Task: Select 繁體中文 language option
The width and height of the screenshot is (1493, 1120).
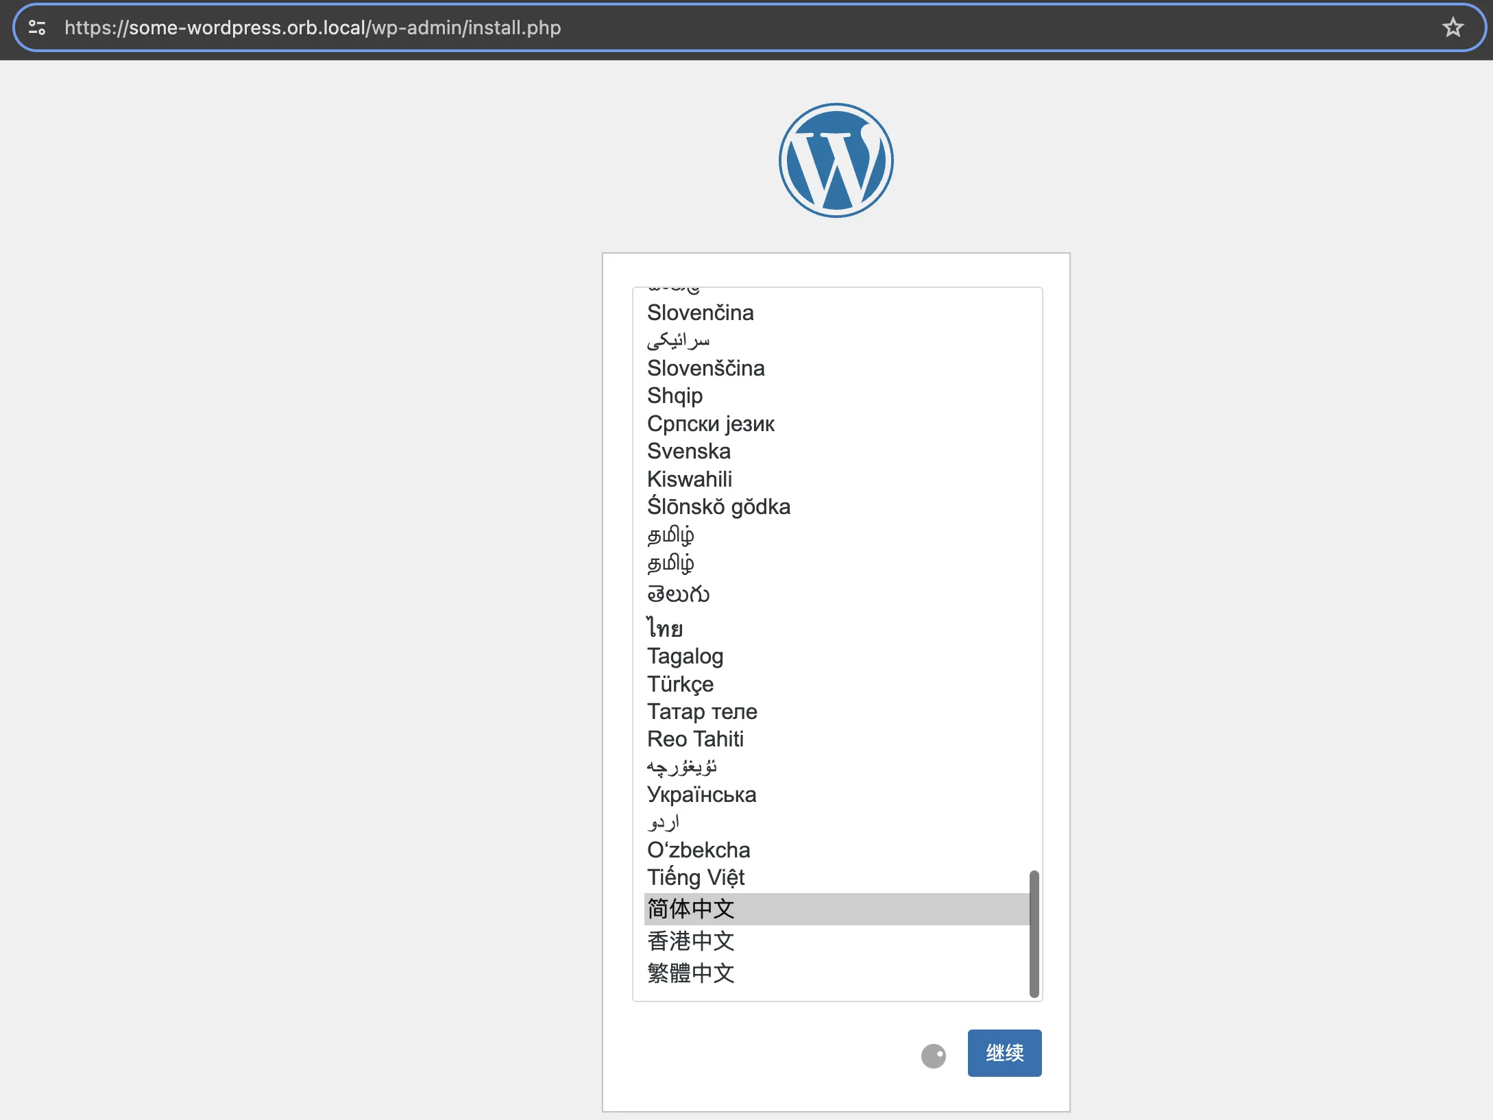Action: coord(837,973)
